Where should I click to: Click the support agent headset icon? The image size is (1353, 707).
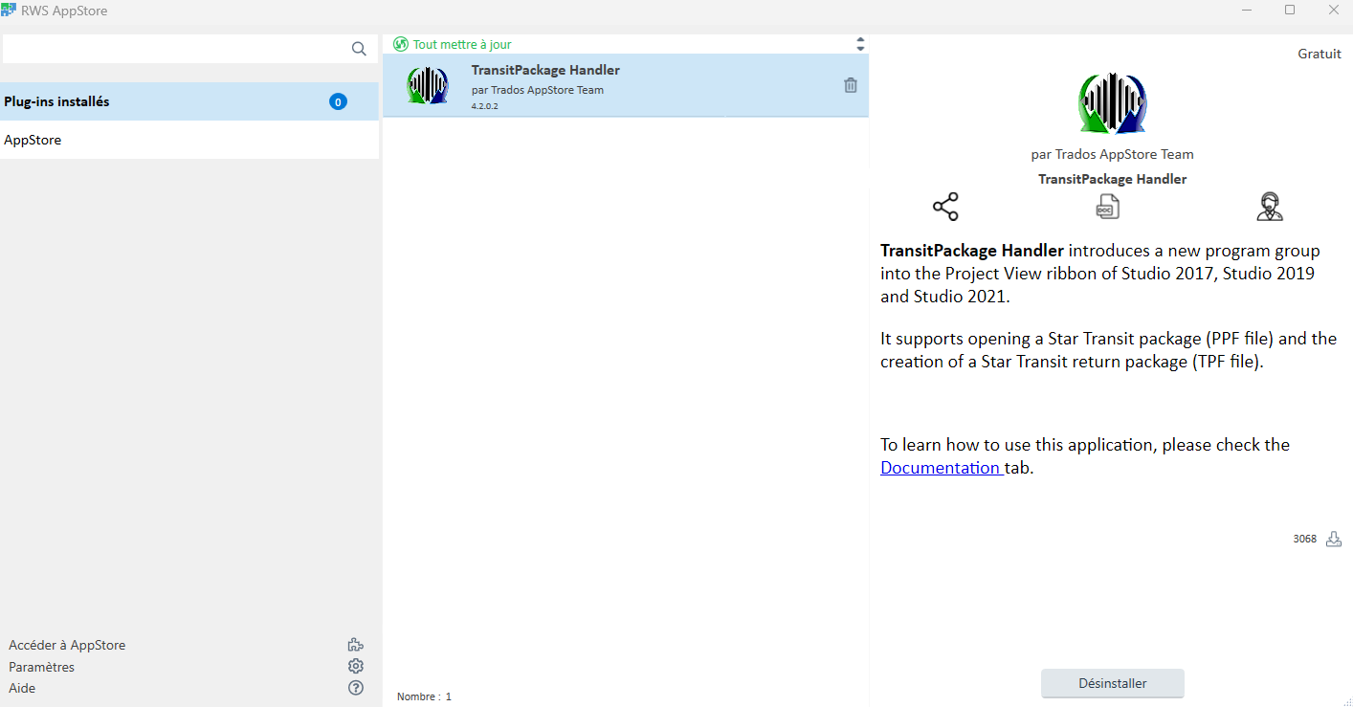(1269, 207)
